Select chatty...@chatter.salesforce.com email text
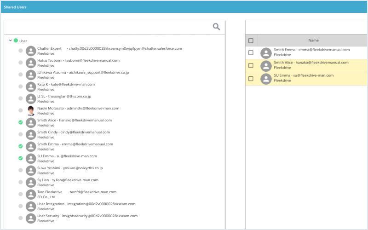The width and height of the screenshot is (368, 230). 125,48
